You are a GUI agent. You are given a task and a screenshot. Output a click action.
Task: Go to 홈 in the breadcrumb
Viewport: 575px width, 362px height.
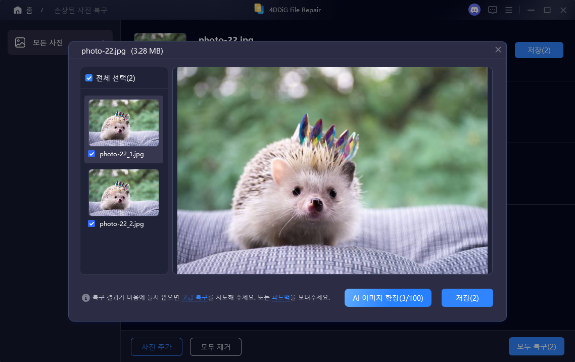29,10
